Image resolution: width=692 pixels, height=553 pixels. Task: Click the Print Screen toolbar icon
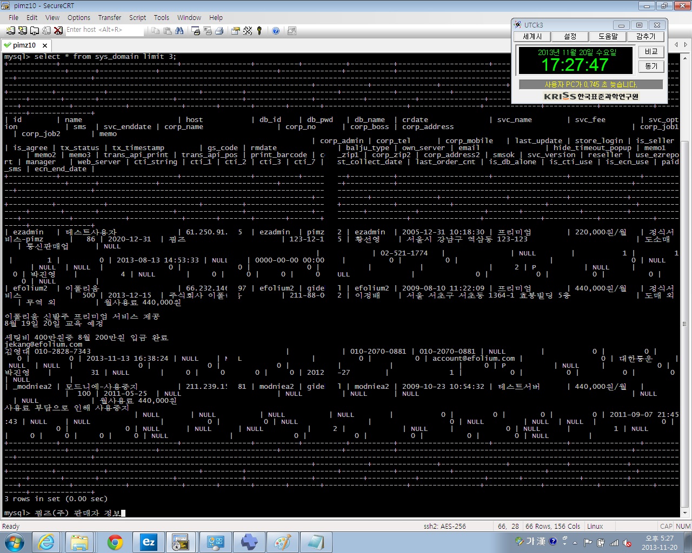[x=196, y=31]
